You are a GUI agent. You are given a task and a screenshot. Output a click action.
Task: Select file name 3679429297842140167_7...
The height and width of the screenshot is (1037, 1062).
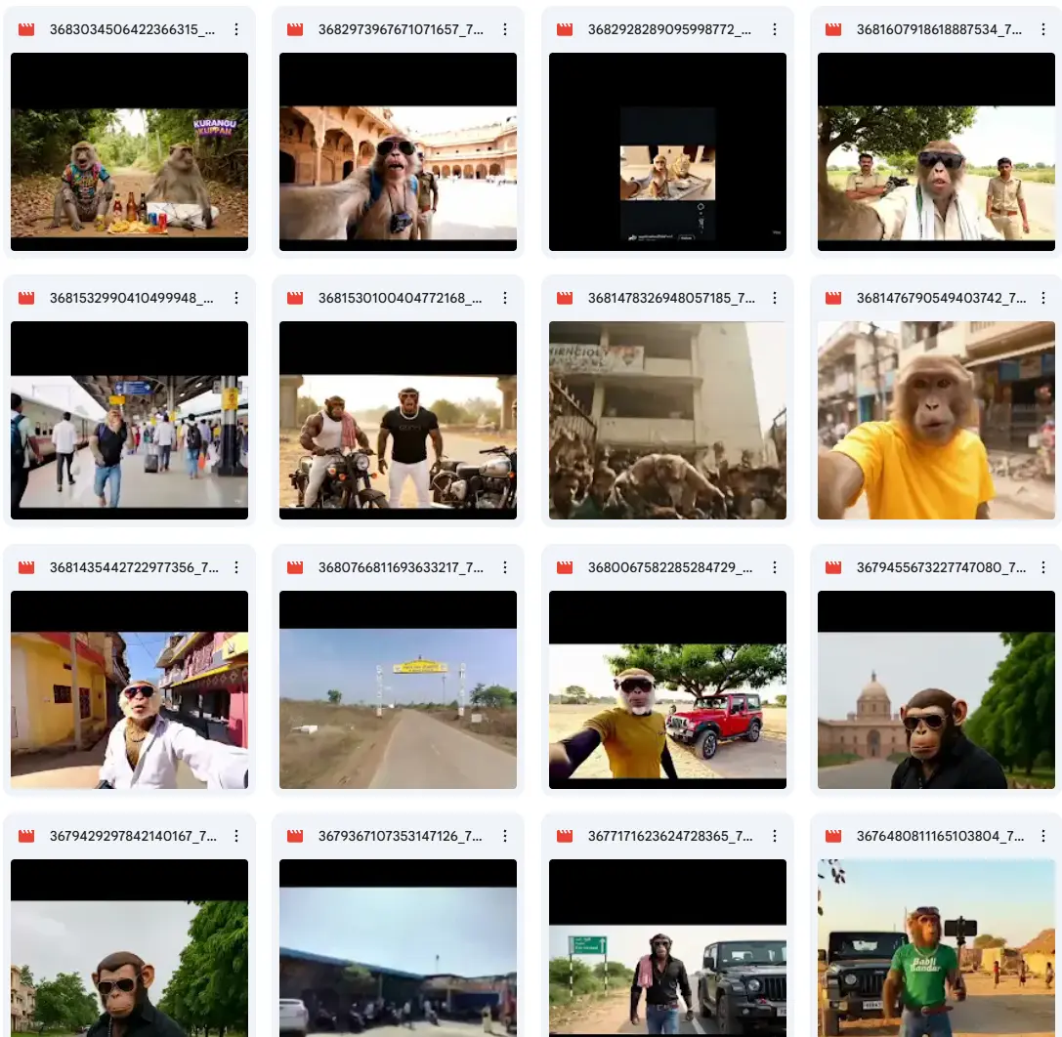[134, 836]
